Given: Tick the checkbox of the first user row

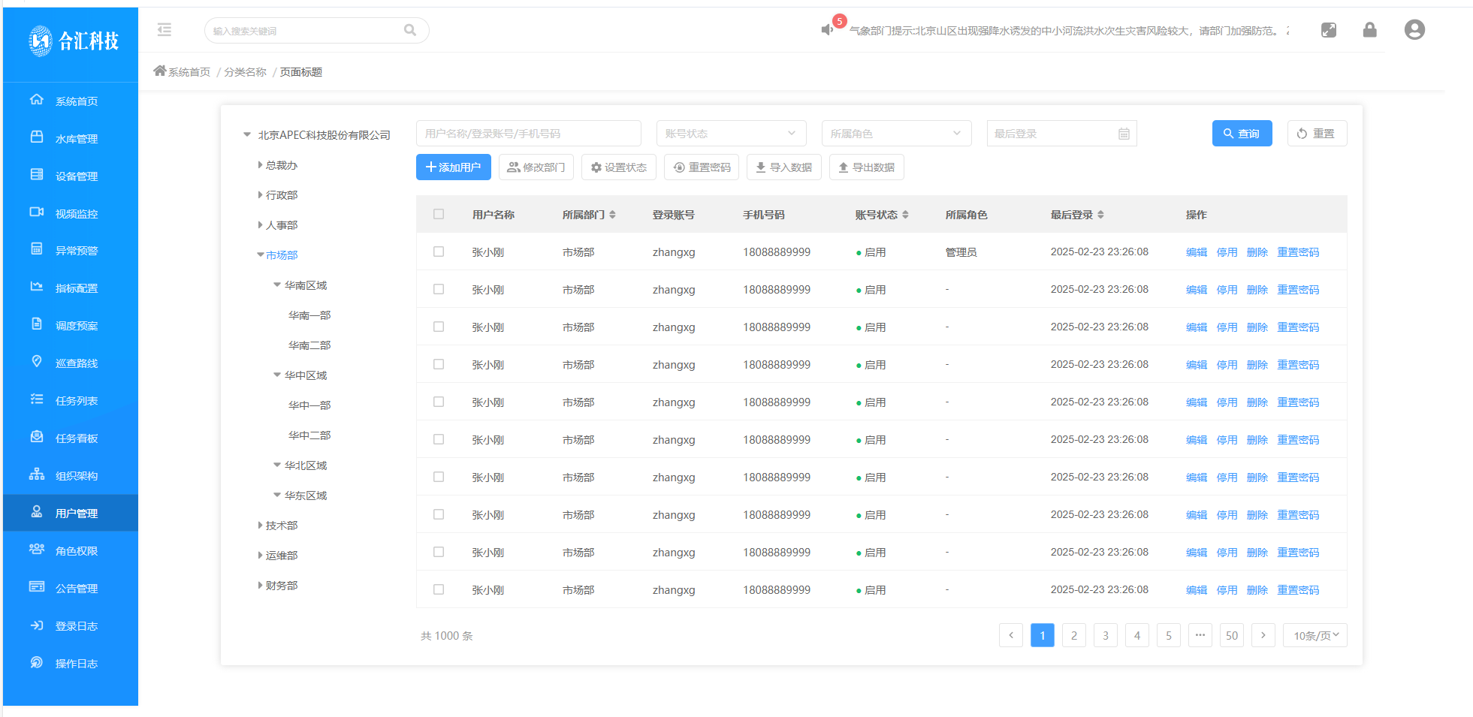Looking at the screenshot, I should click(x=439, y=252).
